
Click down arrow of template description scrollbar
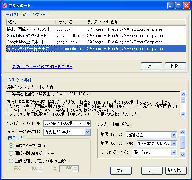pos(183,114)
